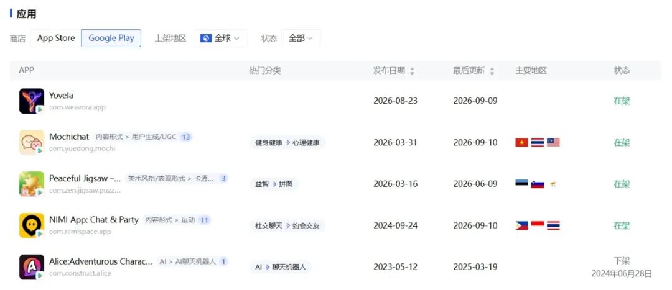Open the Alice:Adventurous Character app icon
Image resolution: width=672 pixels, height=290 pixels.
[x=32, y=267]
